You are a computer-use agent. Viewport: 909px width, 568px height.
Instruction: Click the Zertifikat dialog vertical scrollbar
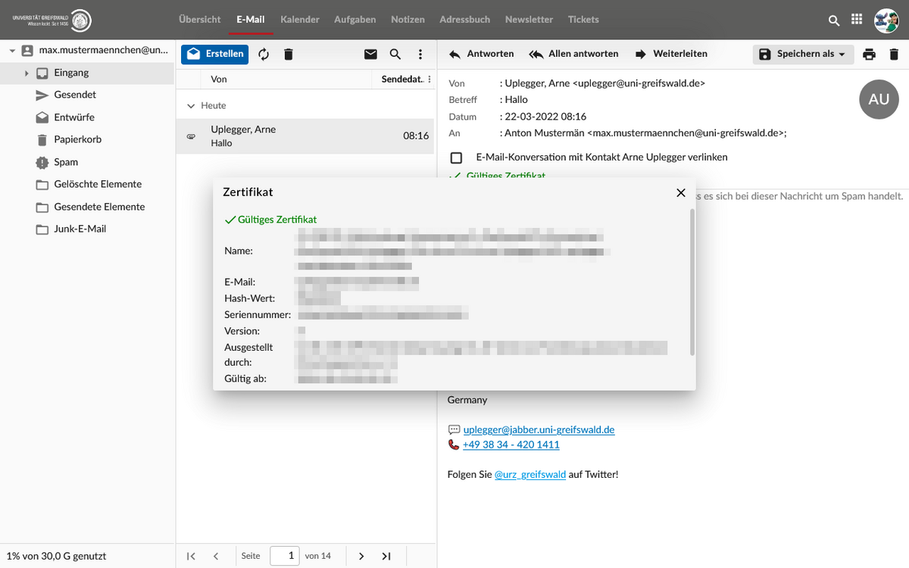click(692, 282)
